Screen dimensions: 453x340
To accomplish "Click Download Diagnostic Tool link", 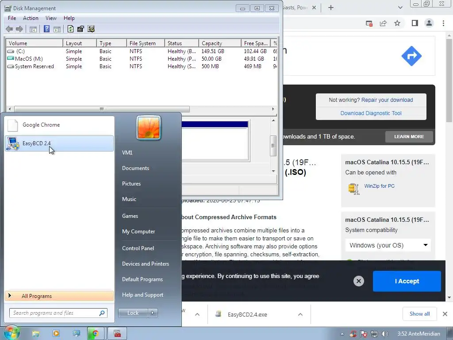I will [371, 113].
